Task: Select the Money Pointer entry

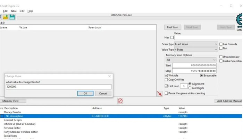Action: tap(12, 112)
